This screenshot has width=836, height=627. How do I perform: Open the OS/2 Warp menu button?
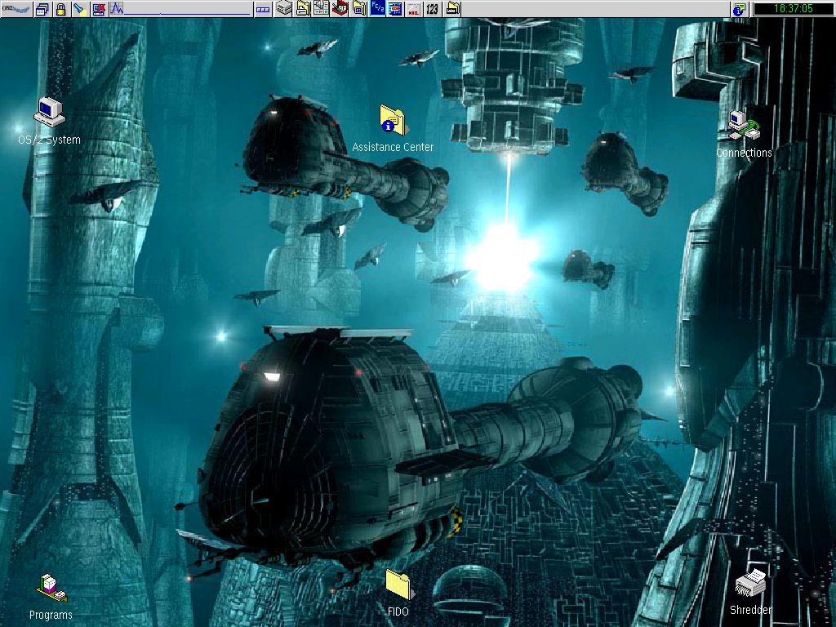tap(16, 8)
